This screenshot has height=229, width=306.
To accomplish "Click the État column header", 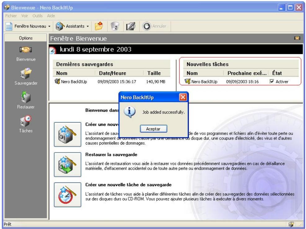I will (284, 73).
